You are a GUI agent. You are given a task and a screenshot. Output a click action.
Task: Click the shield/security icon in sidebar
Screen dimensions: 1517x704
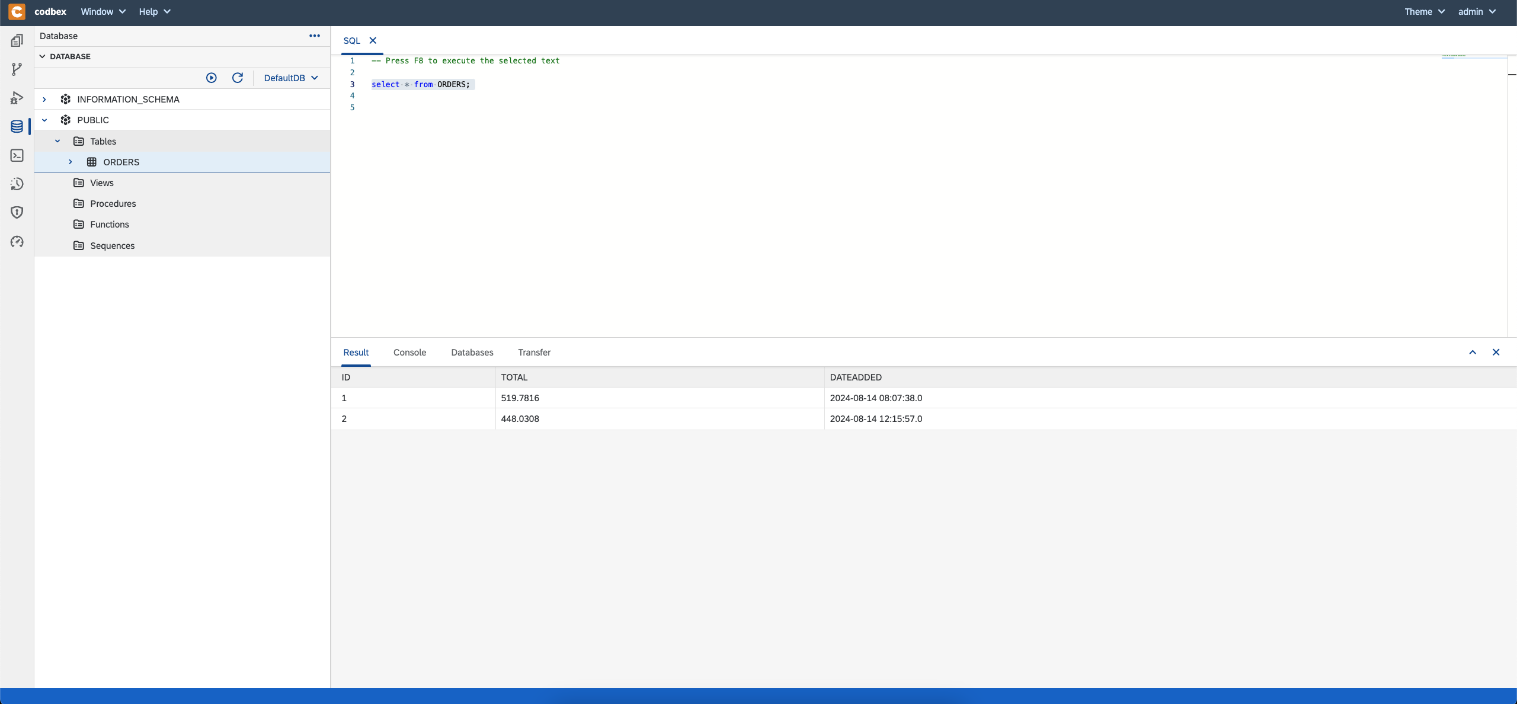(x=17, y=213)
